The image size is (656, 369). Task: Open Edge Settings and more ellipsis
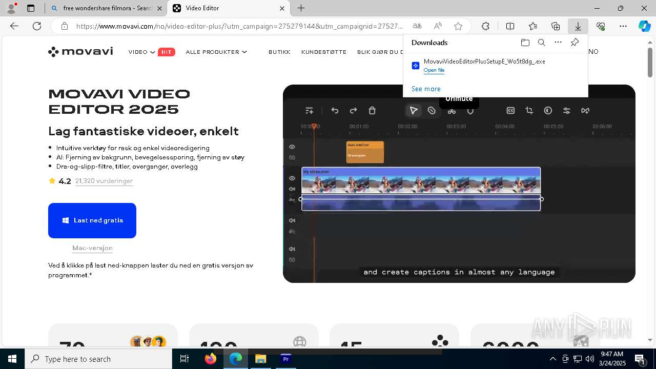[623, 26]
